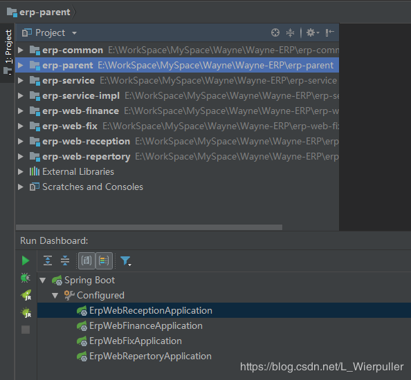Open the vertical 1: Project side tab
This screenshot has height=380, width=411.
(x=8, y=53)
